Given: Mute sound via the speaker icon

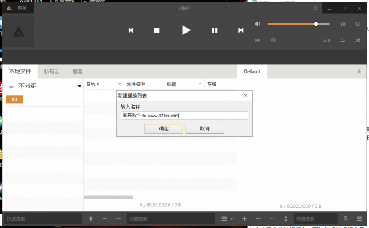Looking at the screenshot, I should pyautogui.click(x=257, y=24).
